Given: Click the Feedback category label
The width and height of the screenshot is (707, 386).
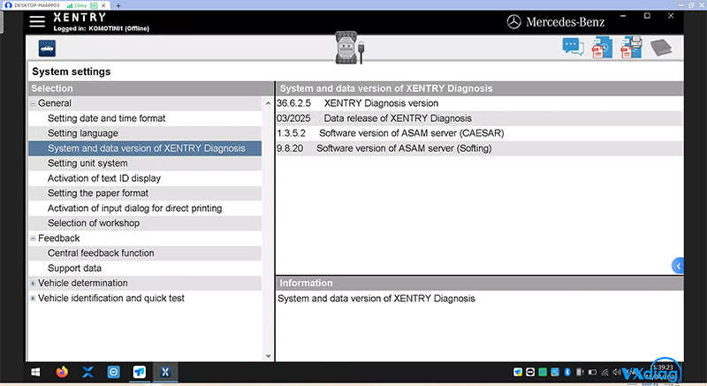Looking at the screenshot, I should point(58,238).
